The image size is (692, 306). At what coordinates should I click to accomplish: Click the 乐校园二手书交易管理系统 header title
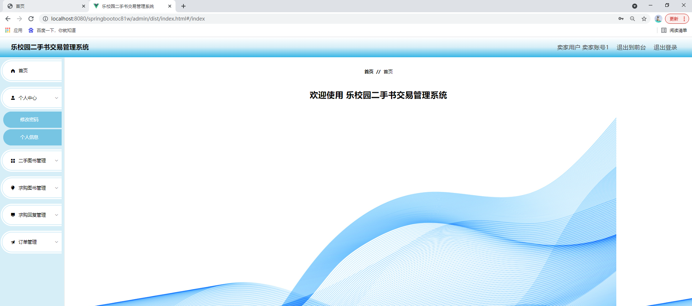point(50,47)
